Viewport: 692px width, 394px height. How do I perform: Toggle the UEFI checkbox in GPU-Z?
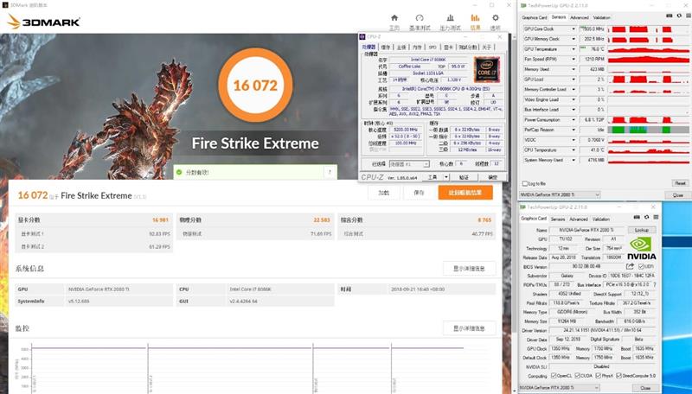tap(641, 267)
